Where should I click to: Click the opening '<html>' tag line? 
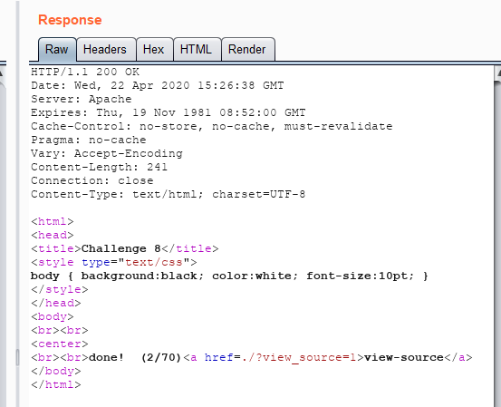[x=53, y=221]
